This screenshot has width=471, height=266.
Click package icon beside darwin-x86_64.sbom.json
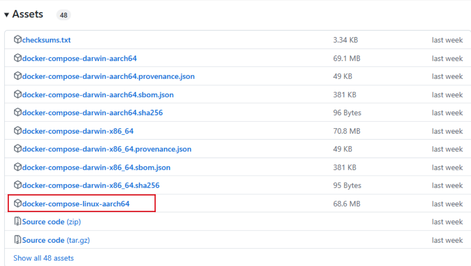point(18,167)
